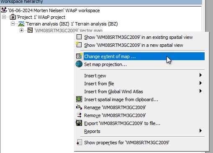Click the Project 1 briefcase icon
Image resolution: width=213 pixels, height=153 pixels.
pyautogui.click(x=13, y=17)
